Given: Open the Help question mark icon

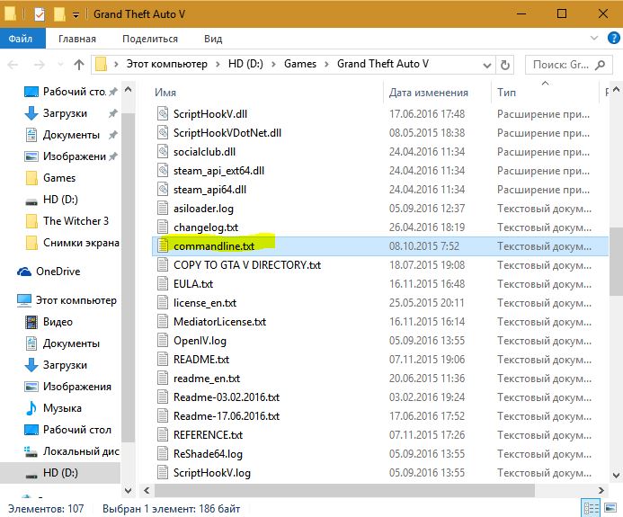Looking at the screenshot, I should 614,38.
